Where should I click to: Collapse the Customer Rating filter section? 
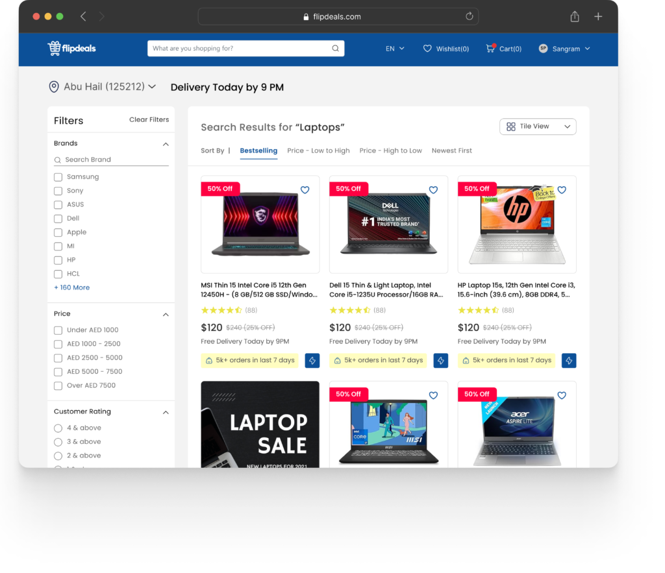click(x=166, y=412)
